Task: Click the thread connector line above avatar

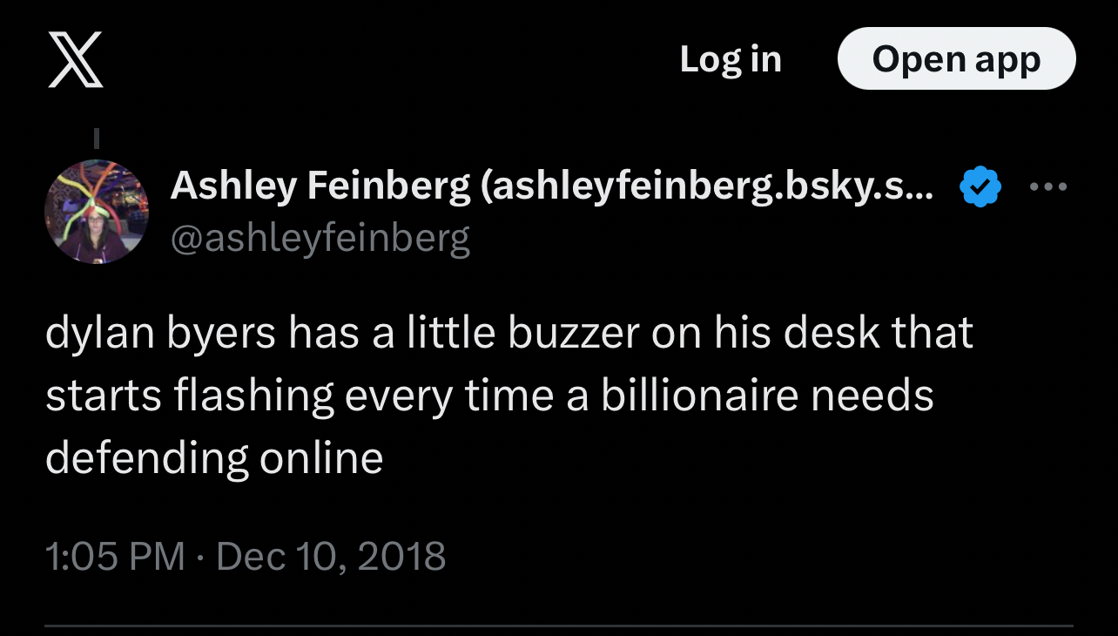Action: click(97, 138)
